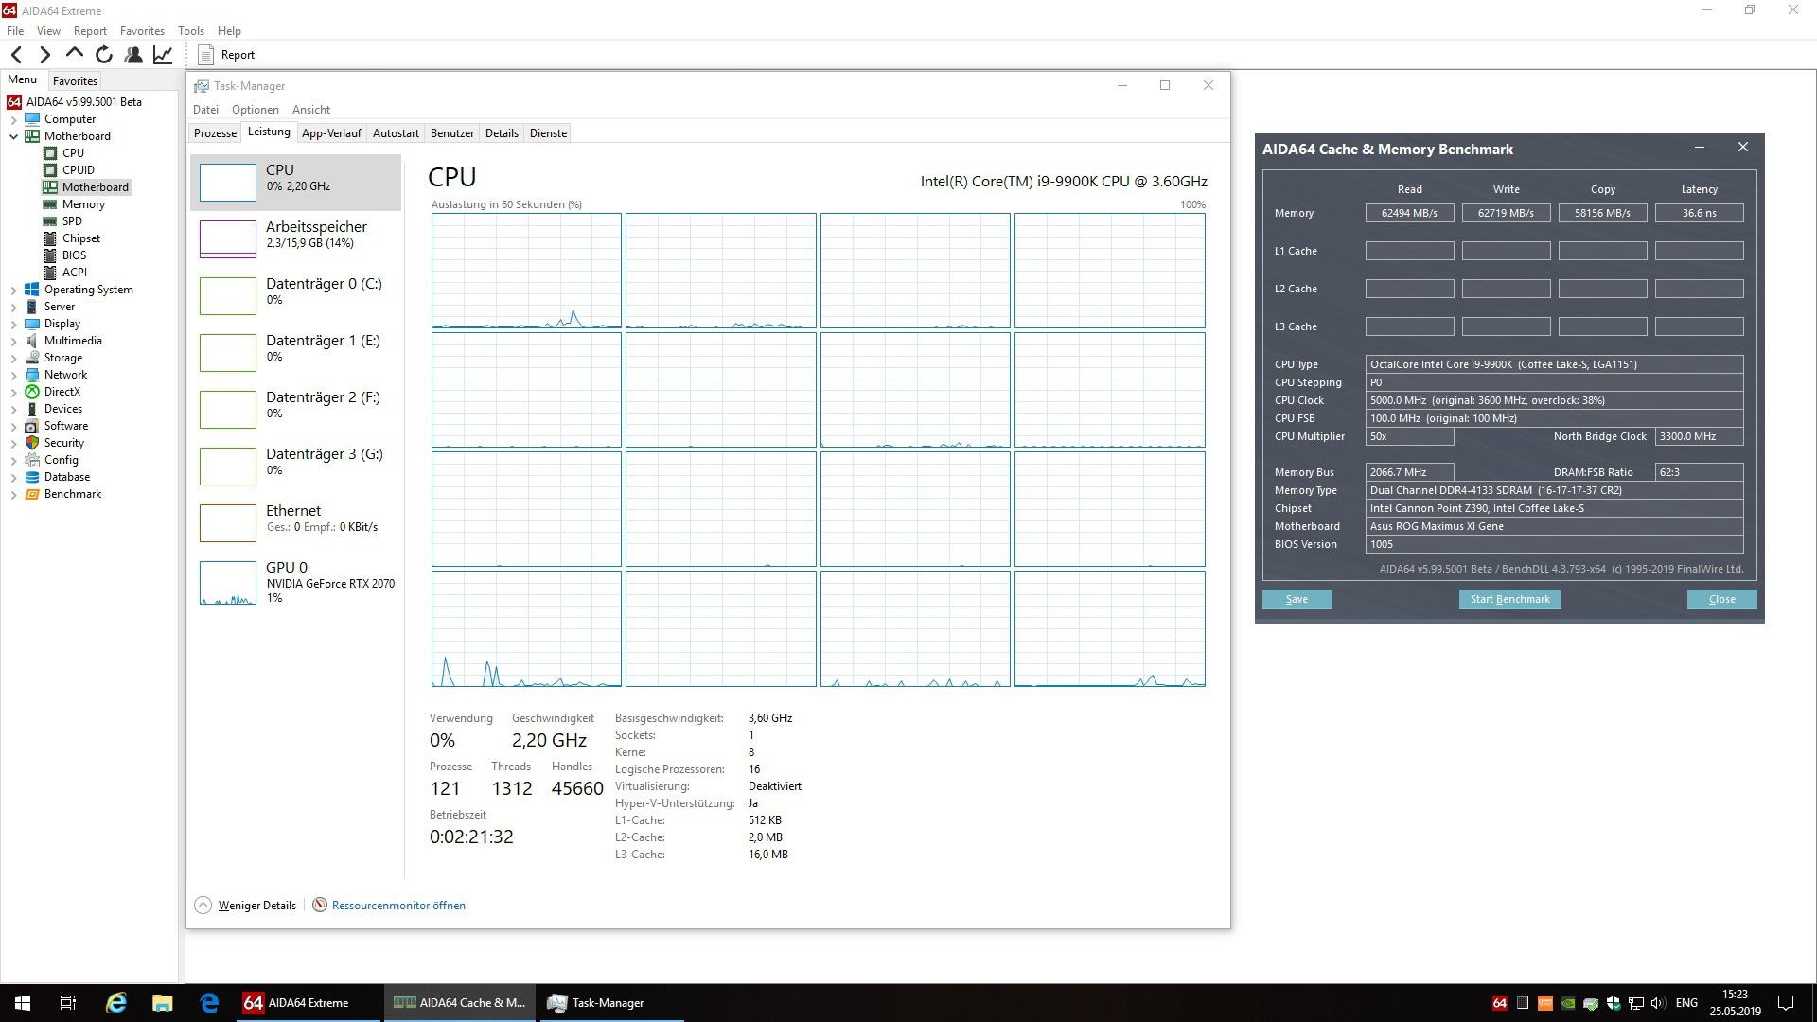The image size is (1817, 1022).
Task: Click the Software icon in tree
Action: [x=32, y=426]
